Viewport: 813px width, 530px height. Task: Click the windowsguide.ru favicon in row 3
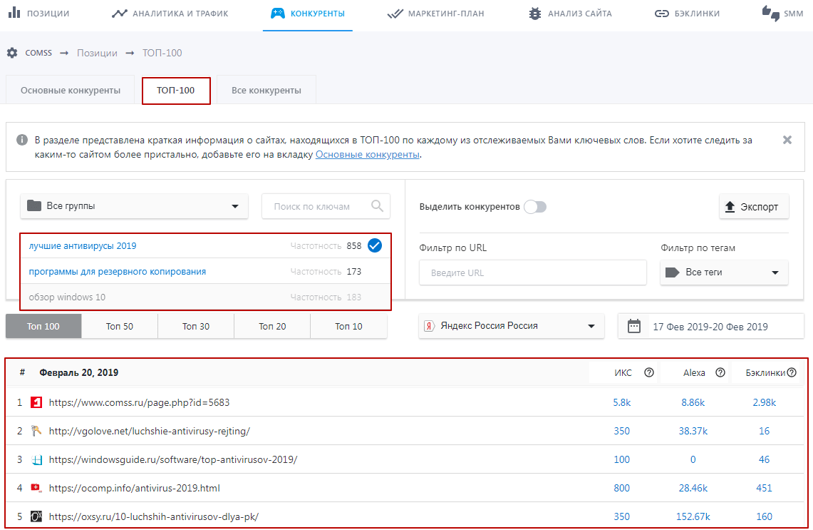click(x=36, y=459)
